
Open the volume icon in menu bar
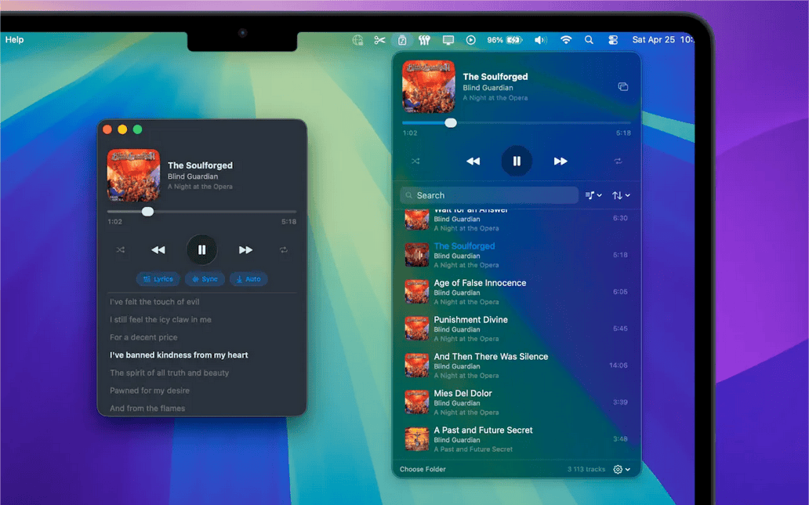click(540, 40)
